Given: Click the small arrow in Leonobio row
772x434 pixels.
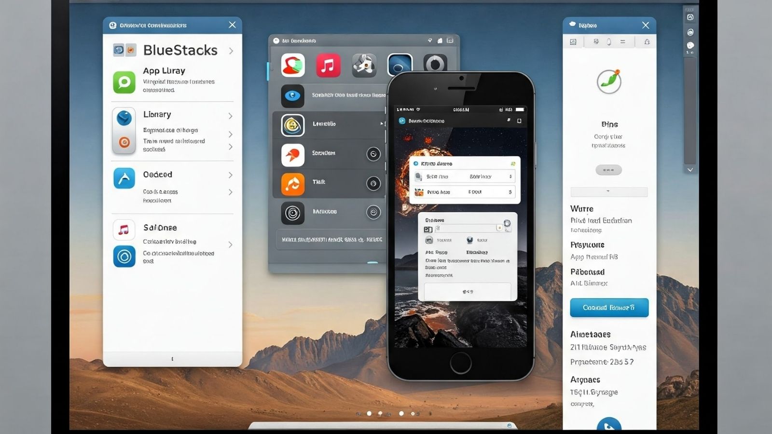Looking at the screenshot, I should click(382, 124).
